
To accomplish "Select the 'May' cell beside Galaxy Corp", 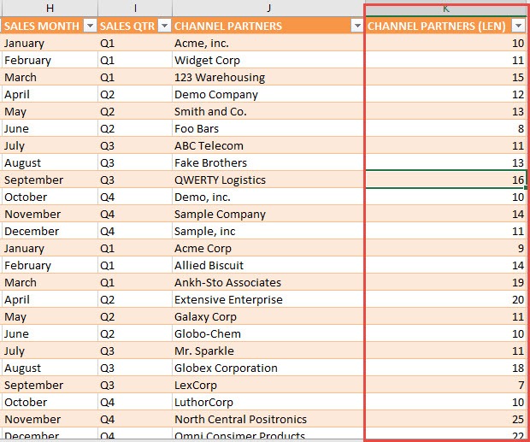I will pyautogui.click(x=50, y=316).
